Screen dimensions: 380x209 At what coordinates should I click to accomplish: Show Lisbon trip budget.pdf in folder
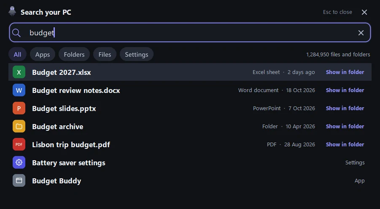coord(345,145)
